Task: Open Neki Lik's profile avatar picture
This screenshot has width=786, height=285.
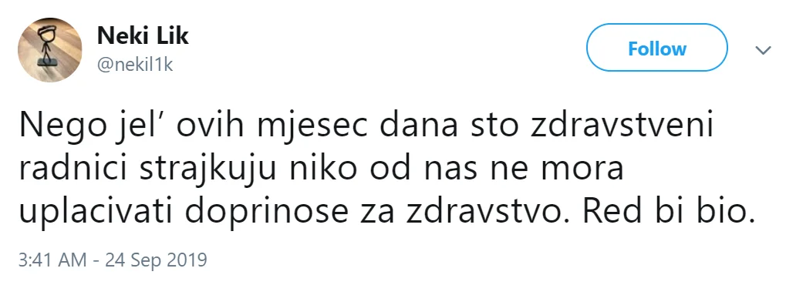Action: tap(49, 50)
